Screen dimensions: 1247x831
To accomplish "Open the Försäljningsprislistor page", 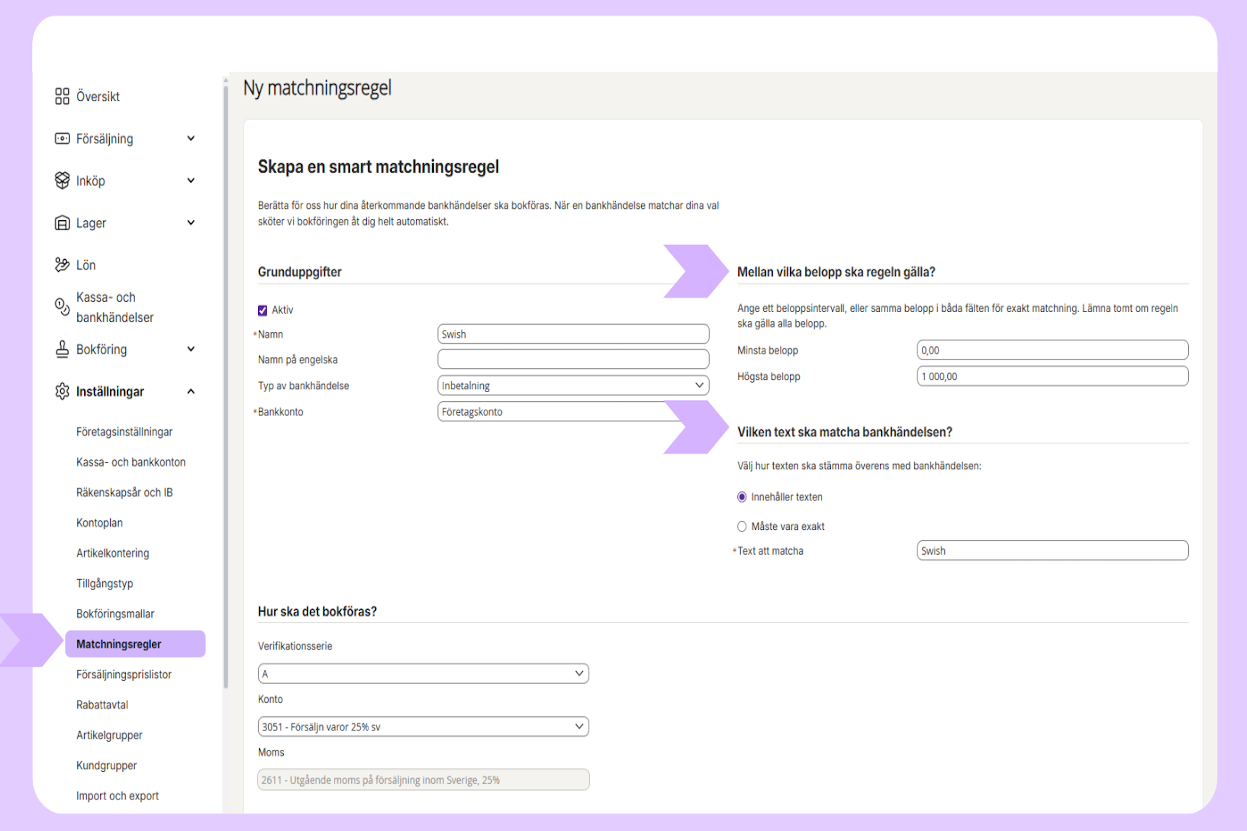I will click(124, 675).
